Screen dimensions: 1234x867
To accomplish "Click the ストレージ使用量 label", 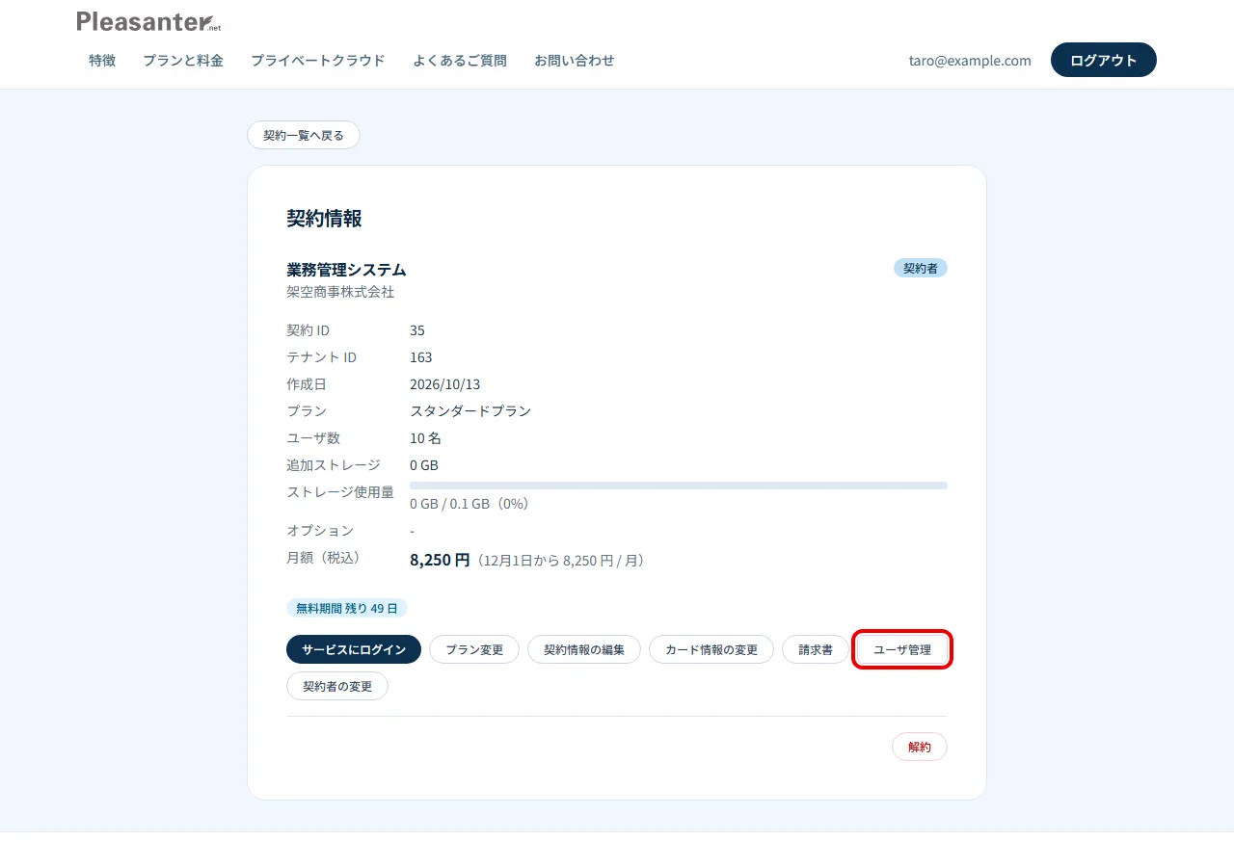I will click(340, 492).
